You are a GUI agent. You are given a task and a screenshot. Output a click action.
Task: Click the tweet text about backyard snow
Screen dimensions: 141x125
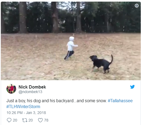[x=57, y=101]
